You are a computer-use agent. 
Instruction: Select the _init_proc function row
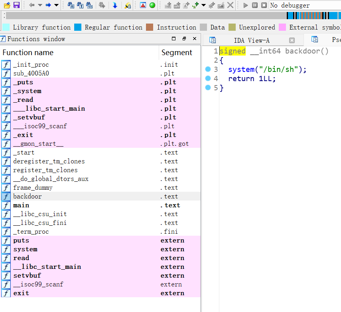pyautogui.click(x=101, y=64)
